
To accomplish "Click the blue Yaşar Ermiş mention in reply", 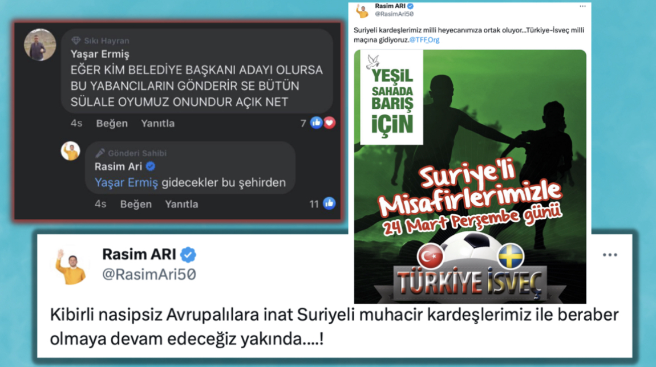I will [126, 183].
